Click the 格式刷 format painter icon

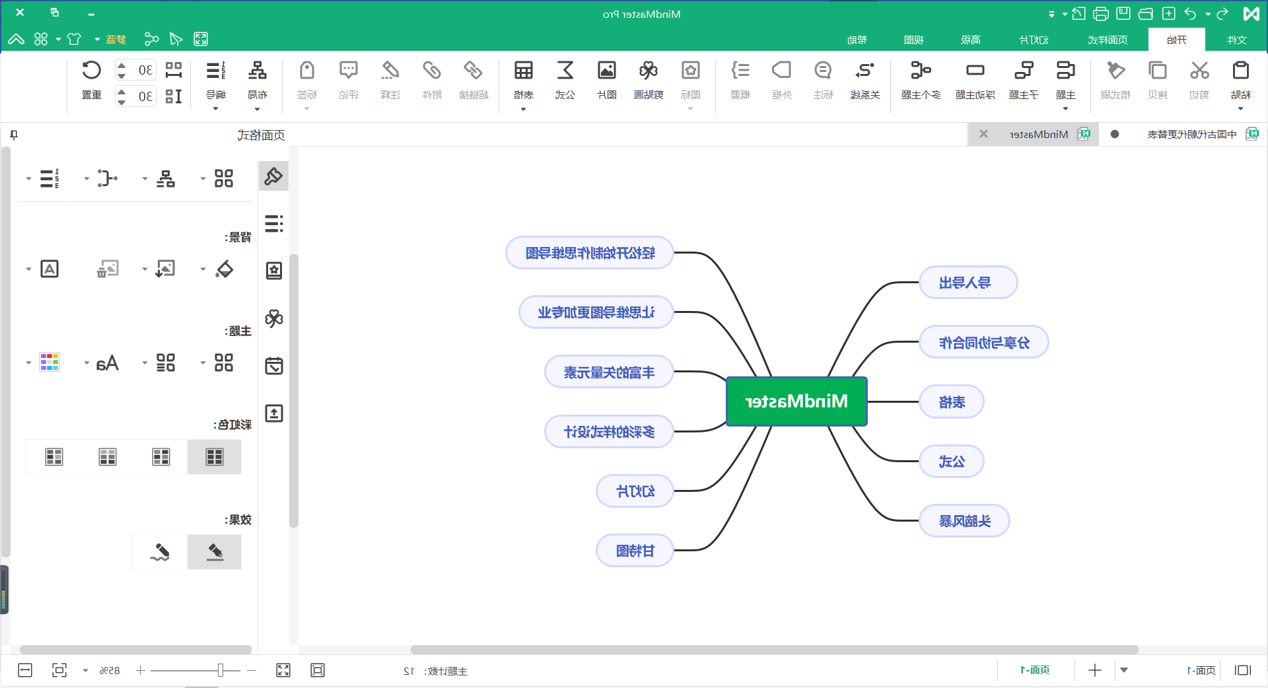tap(1115, 80)
